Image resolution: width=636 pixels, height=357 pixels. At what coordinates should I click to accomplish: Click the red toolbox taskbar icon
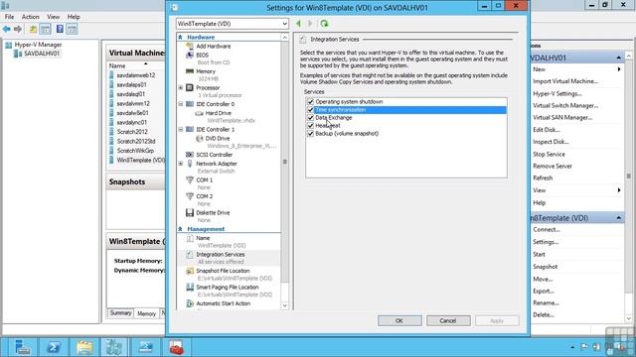176,348
